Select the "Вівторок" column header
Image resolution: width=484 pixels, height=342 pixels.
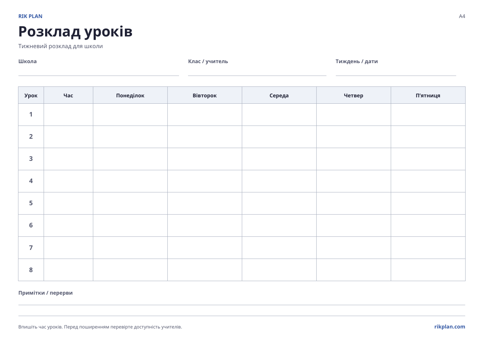[205, 95]
